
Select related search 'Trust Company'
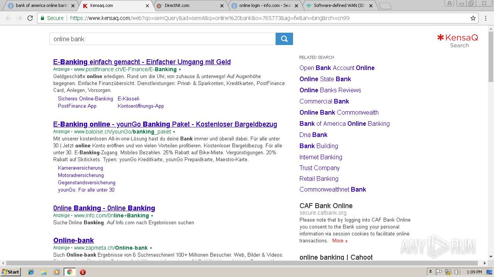coord(320,168)
